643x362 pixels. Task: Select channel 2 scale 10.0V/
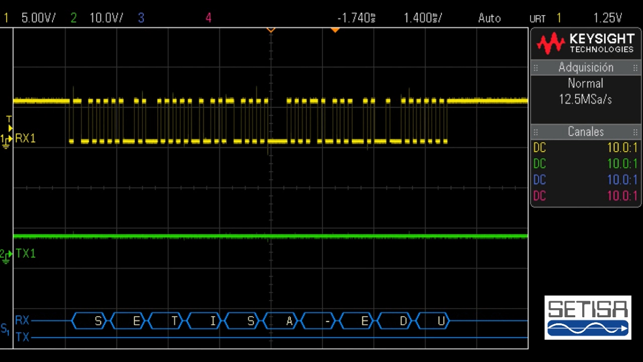click(x=105, y=18)
